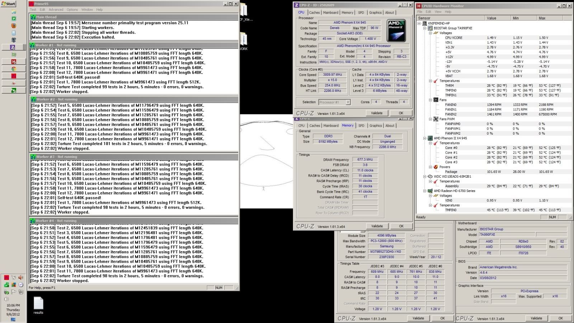Viewport: 574px width, 323px height.
Task: Open Prime95's Window menu
Action: 87,10
